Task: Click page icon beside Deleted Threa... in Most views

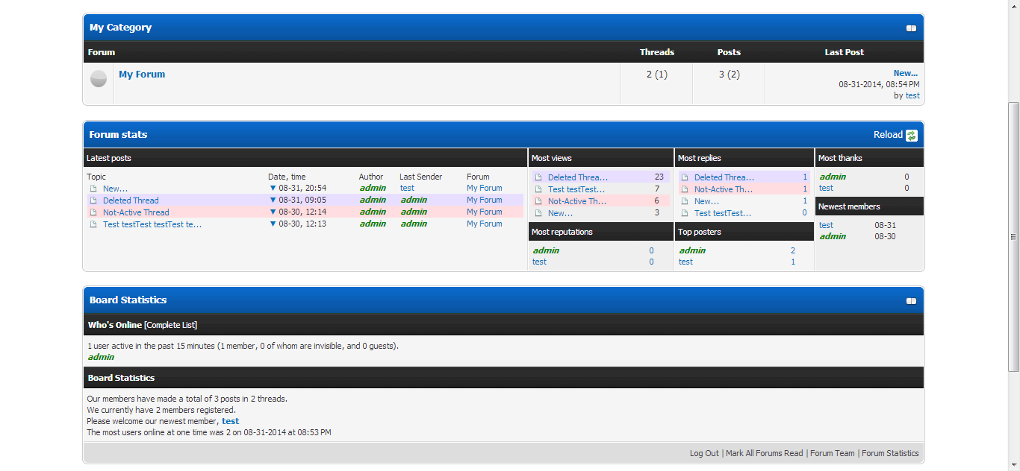Action: (x=538, y=177)
